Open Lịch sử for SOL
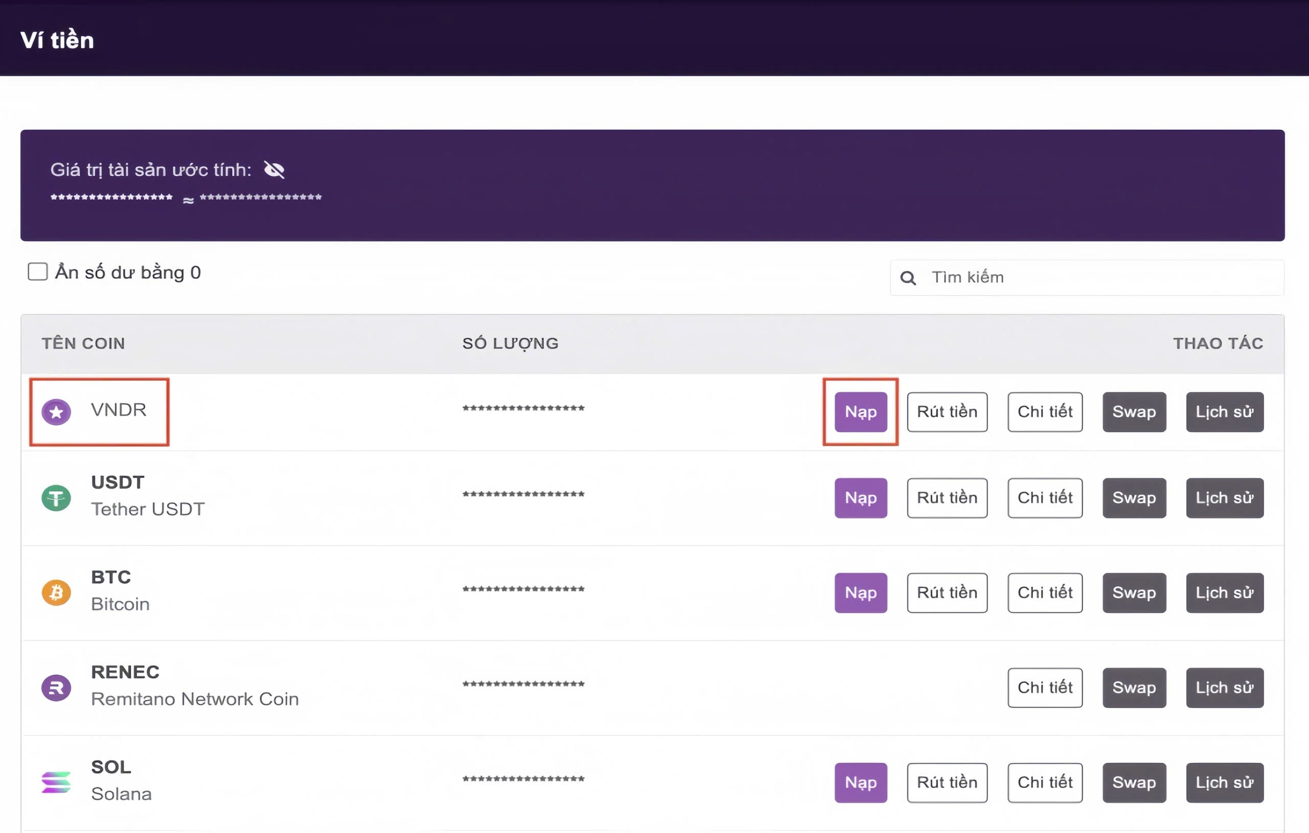Viewport: 1309px width, 833px height. tap(1225, 782)
